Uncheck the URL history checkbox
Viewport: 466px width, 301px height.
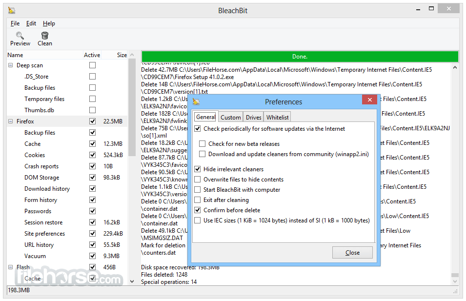pos(92,245)
